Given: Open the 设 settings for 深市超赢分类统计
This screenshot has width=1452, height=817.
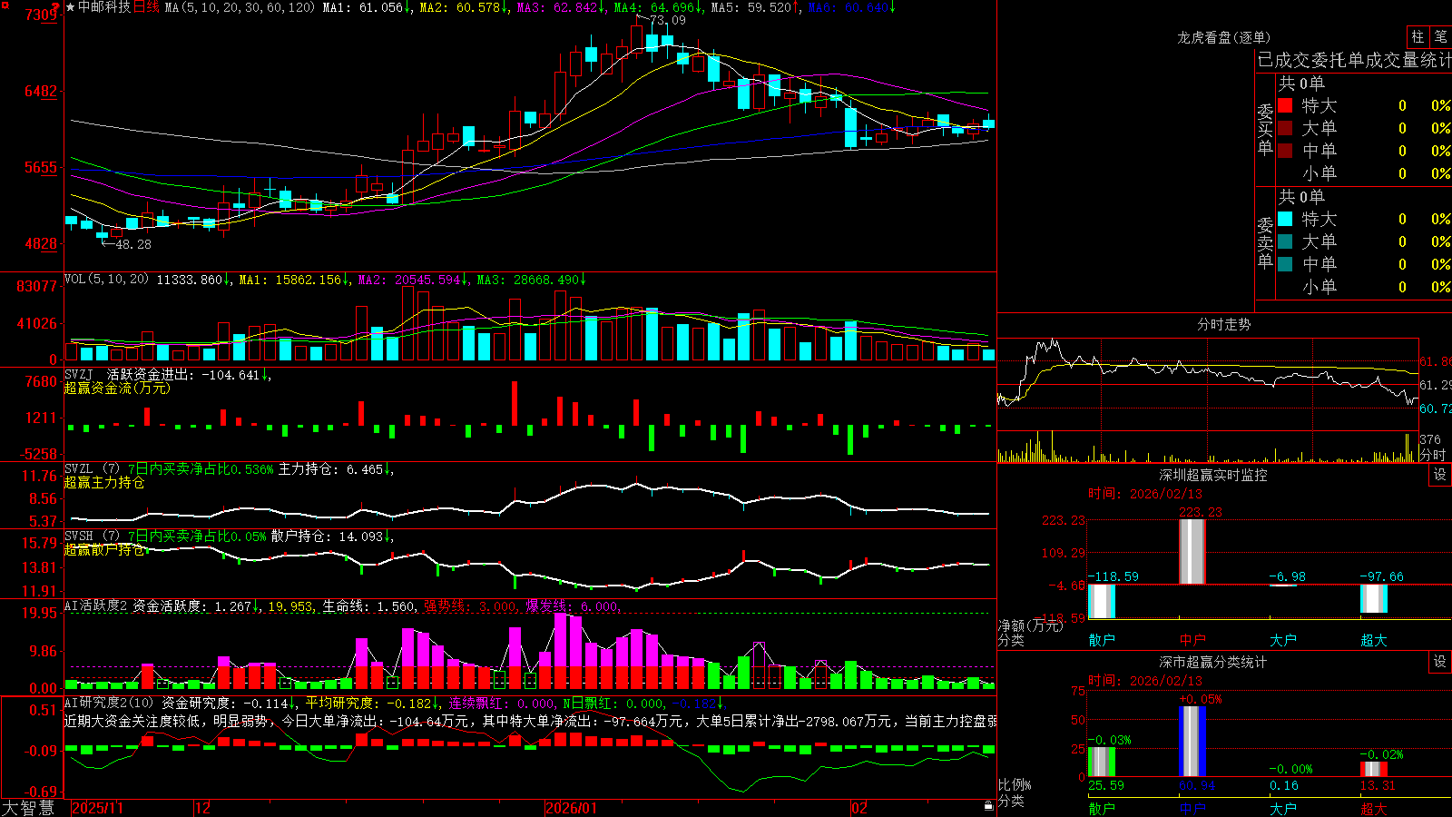Looking at the screenshot, I should click(x=1439, y=662).
